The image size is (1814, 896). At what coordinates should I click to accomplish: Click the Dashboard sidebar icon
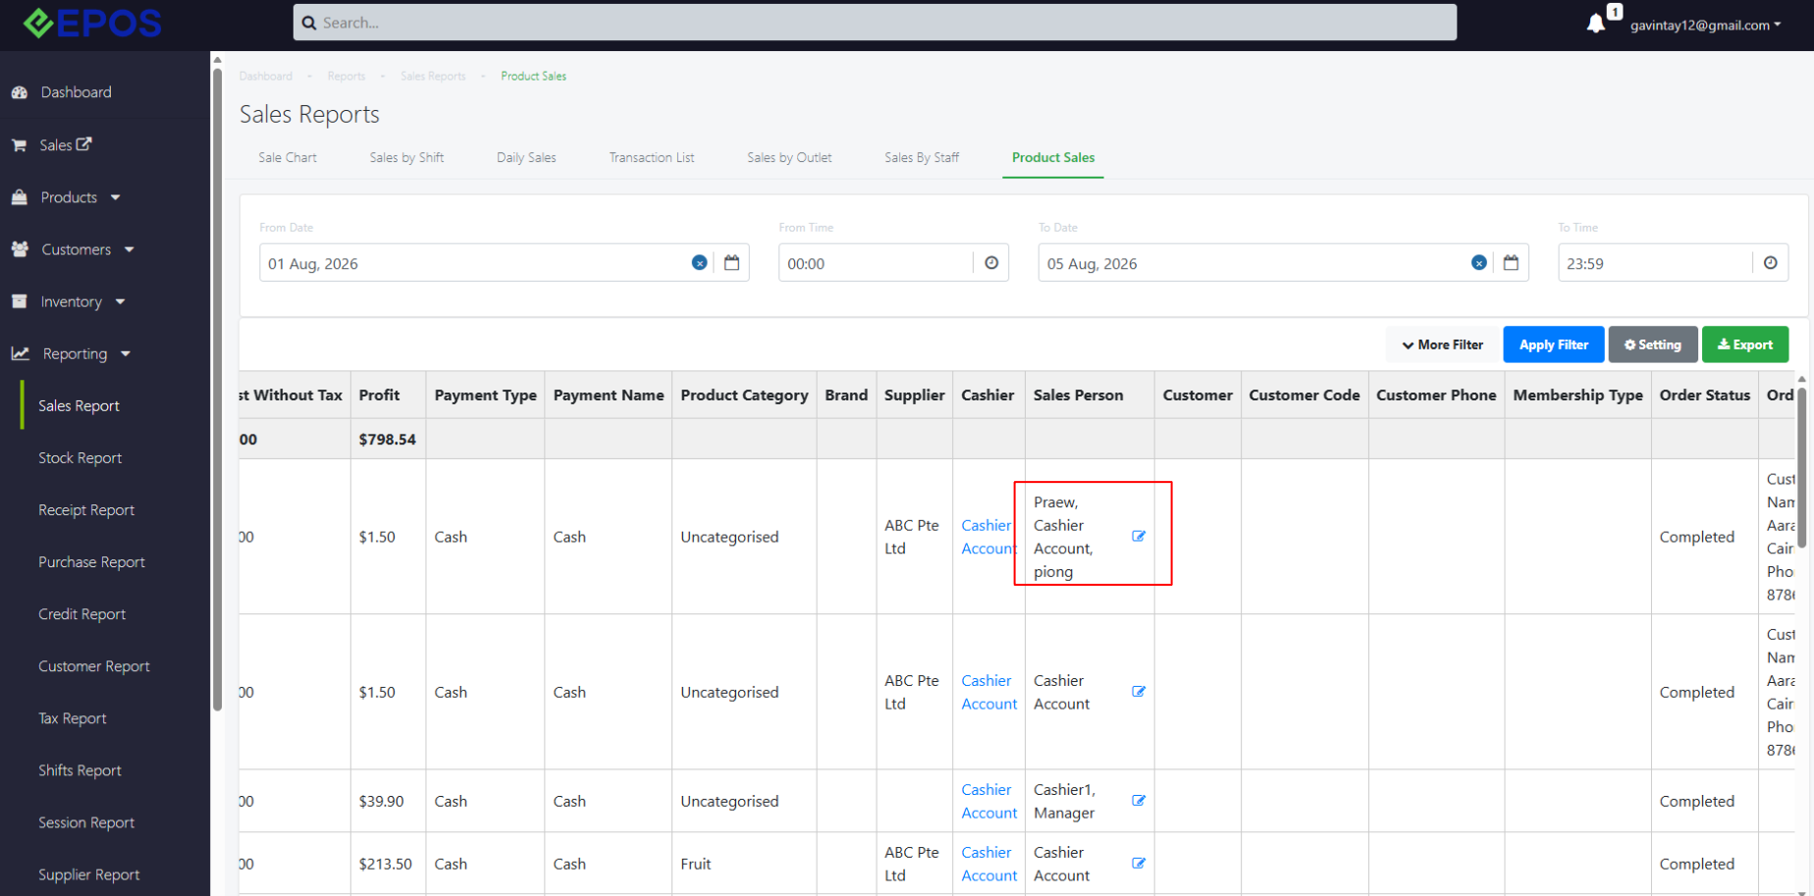20,92
